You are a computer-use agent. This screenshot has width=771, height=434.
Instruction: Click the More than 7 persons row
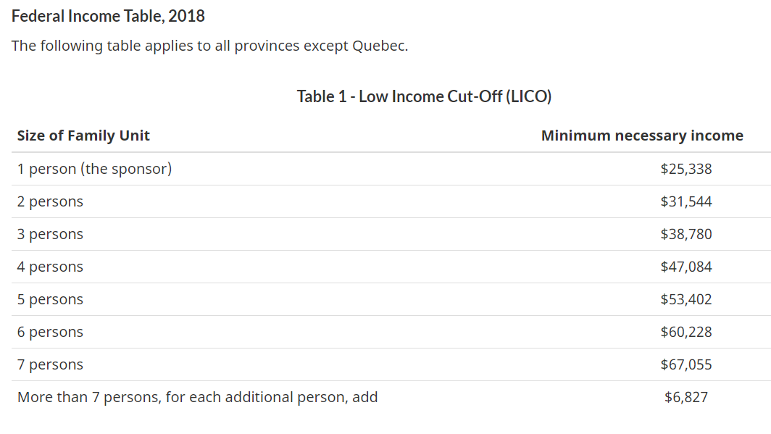tap(391, 397)
